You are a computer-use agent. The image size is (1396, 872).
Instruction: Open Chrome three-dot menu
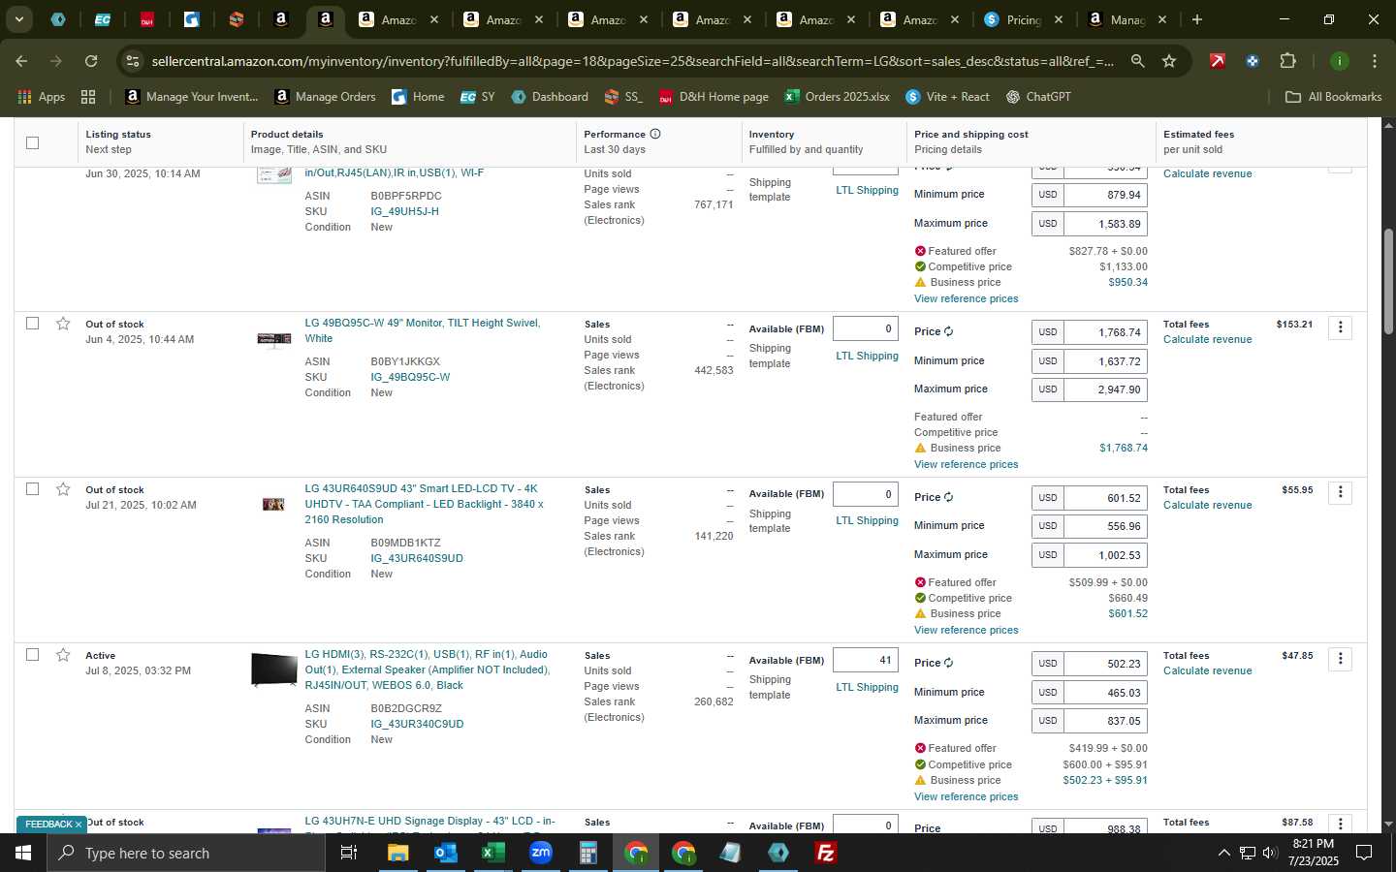click(x=1374, y=61)
